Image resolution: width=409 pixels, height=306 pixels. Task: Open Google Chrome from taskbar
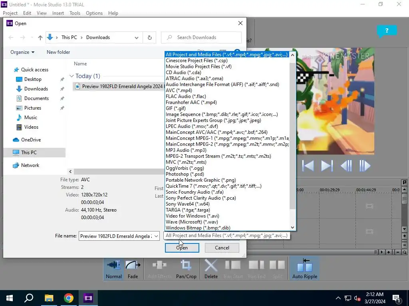[69, 298]
